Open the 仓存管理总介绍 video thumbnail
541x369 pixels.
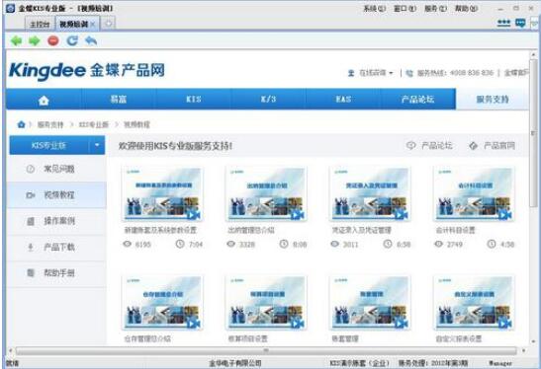click(162, 302)
